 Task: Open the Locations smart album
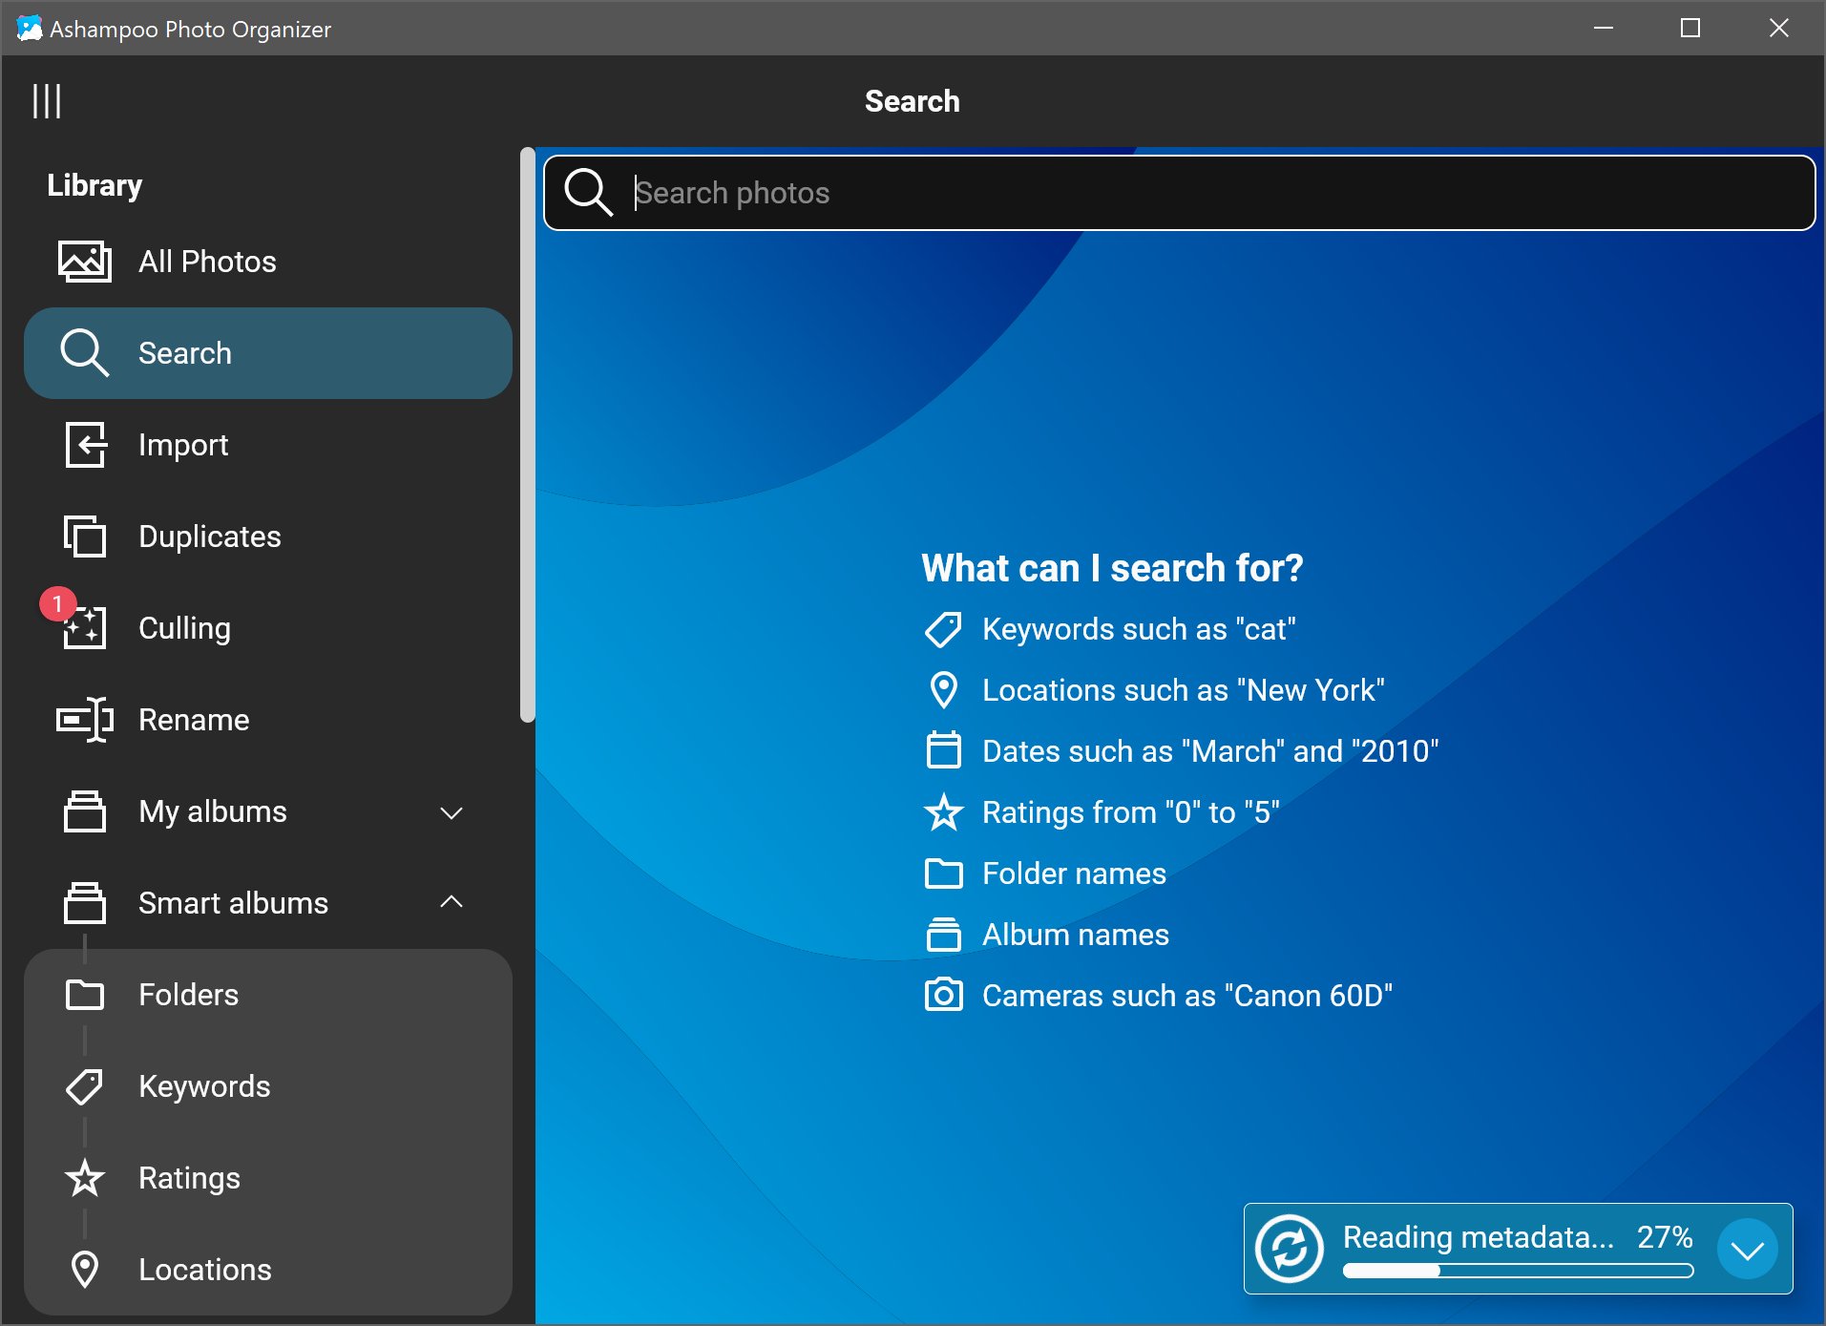click(268, 1270)
